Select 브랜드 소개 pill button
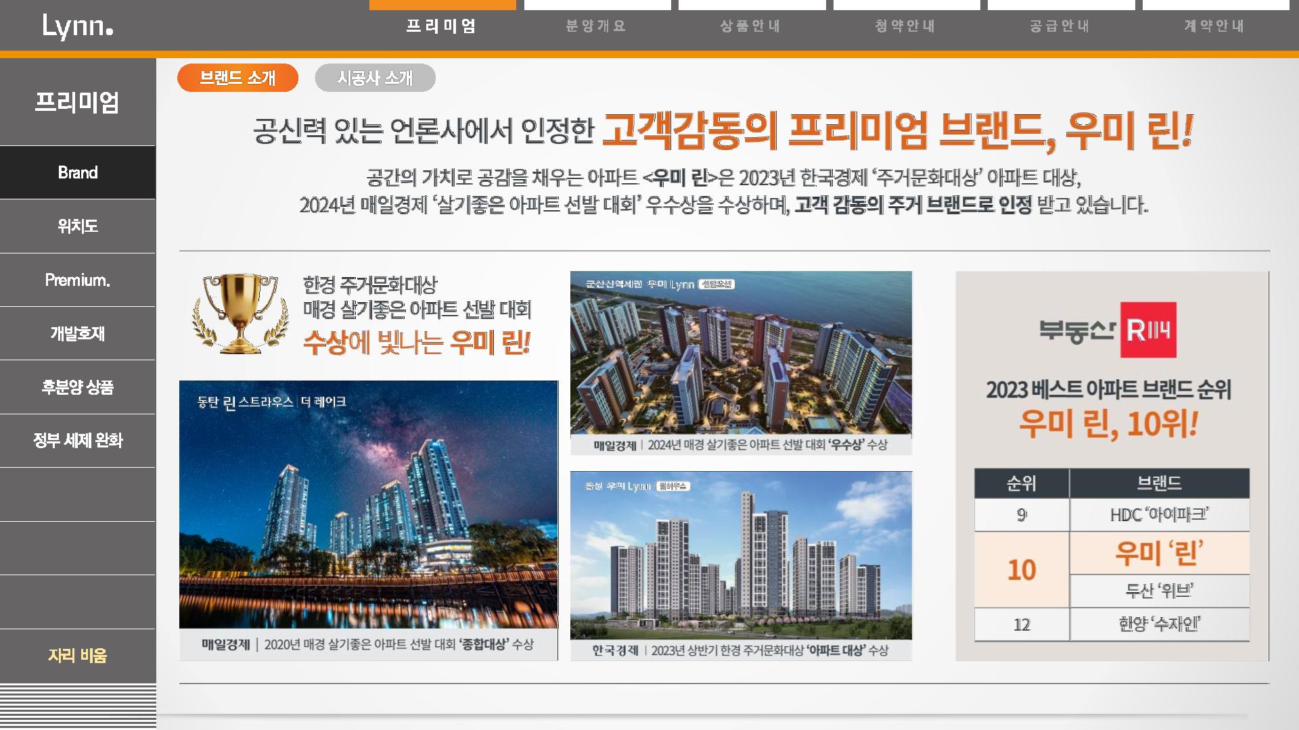The image size is (1299, 730). 237,78
